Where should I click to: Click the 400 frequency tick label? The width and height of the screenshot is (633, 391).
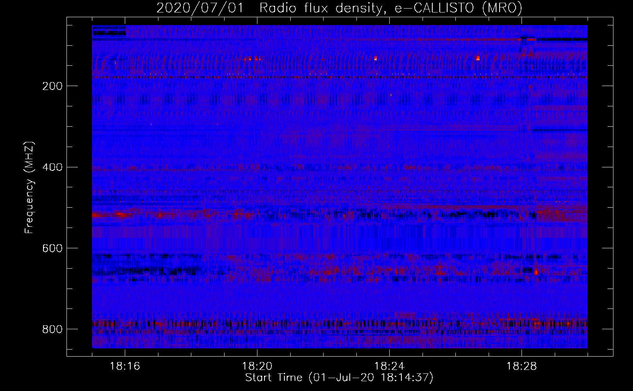(x=52, y=167)
